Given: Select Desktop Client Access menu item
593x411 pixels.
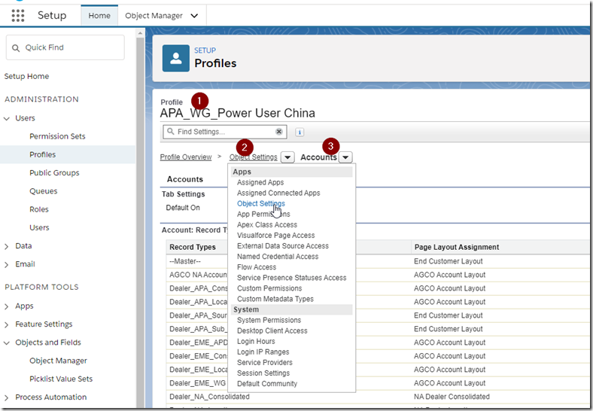Looking at the screenshot, I should 272,330.
